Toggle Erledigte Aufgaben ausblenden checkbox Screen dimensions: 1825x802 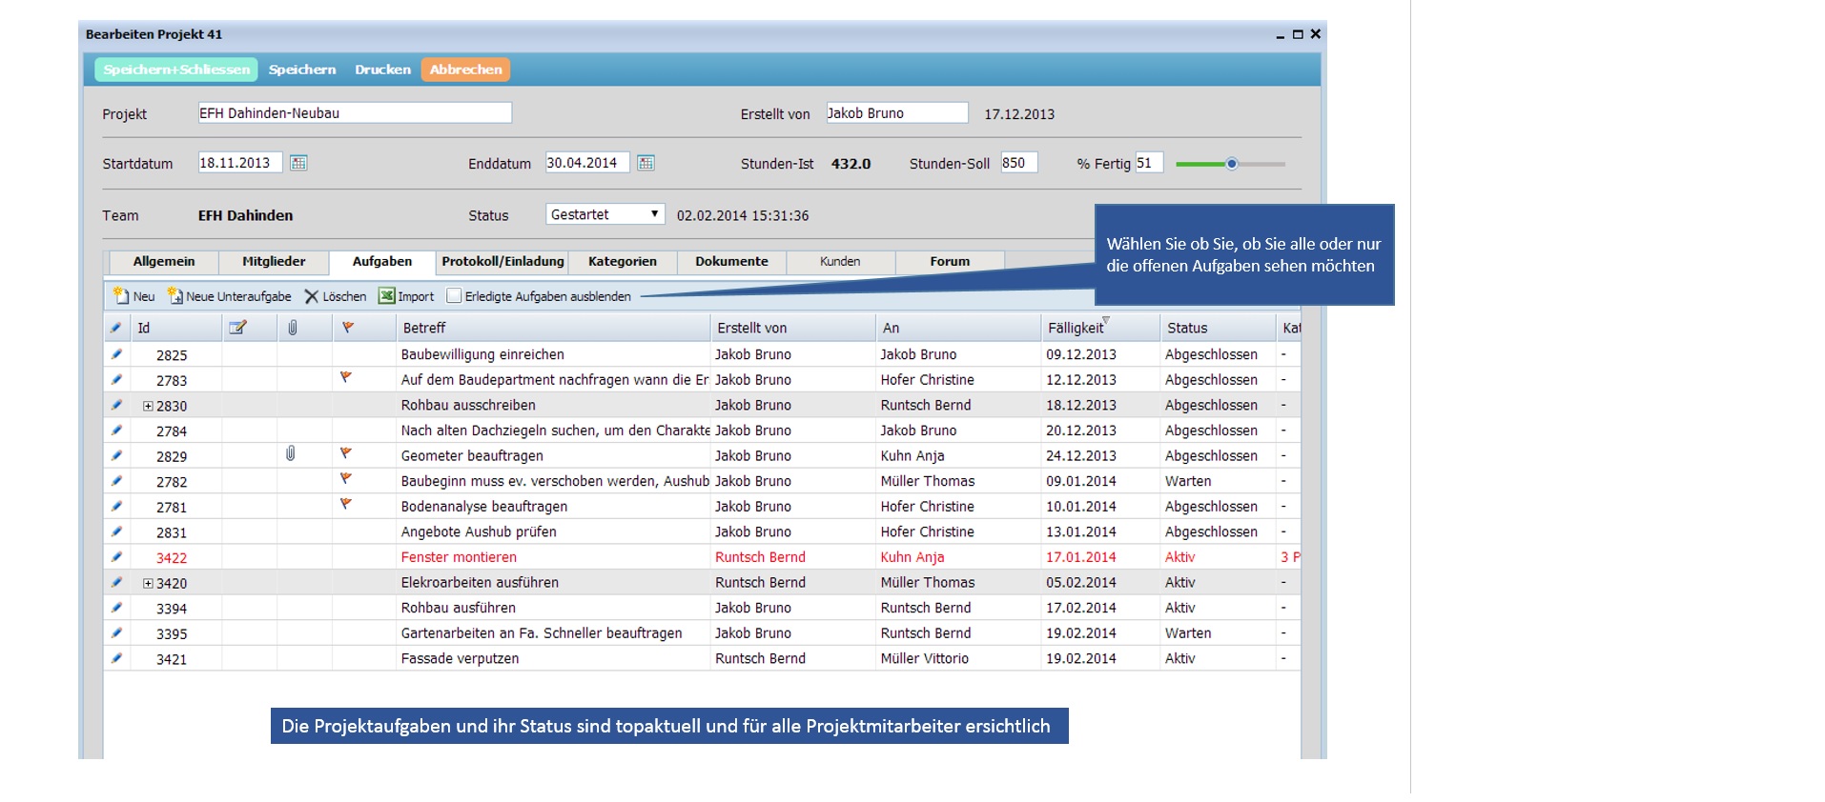point(454,296)
